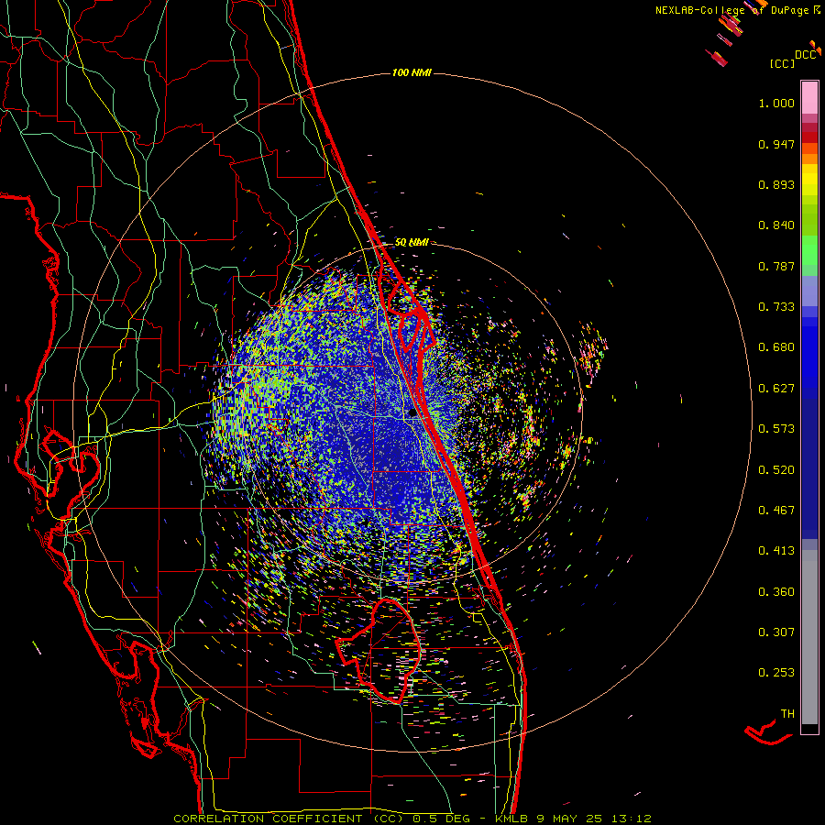Click the DCC label above the scale
Image resolution: width=825 pixels, height=825 pixels.
pyautogui.click(x=805, y=55)
